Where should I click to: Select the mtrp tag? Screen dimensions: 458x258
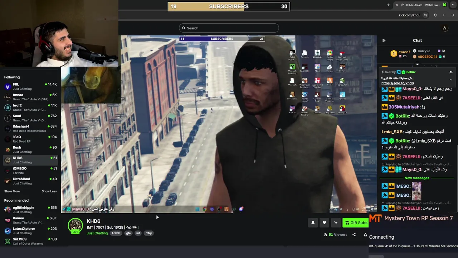tap(148, 233)
